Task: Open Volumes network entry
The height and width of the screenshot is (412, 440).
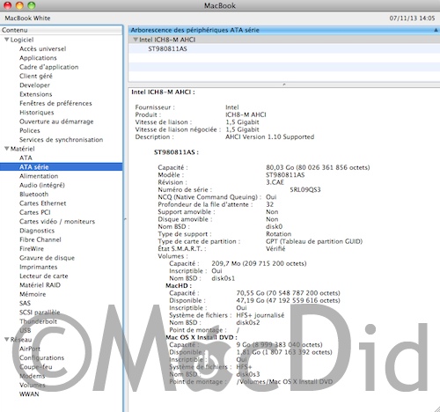Action: point(33,386)
